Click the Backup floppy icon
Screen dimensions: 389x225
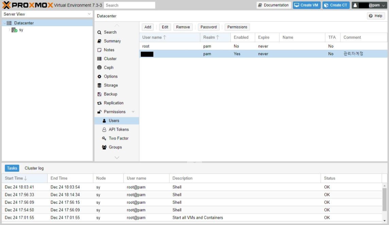100,94
